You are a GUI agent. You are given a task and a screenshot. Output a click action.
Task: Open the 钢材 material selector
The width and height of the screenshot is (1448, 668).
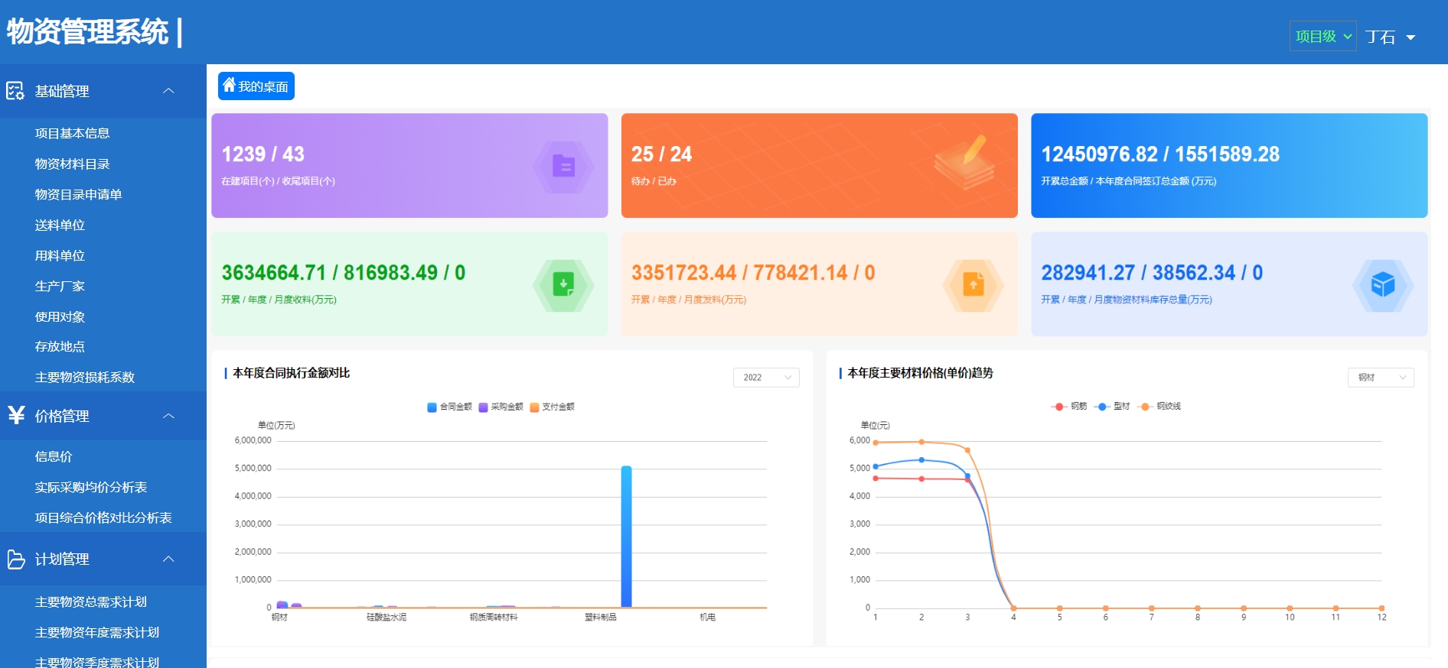tap(1381, 378)
